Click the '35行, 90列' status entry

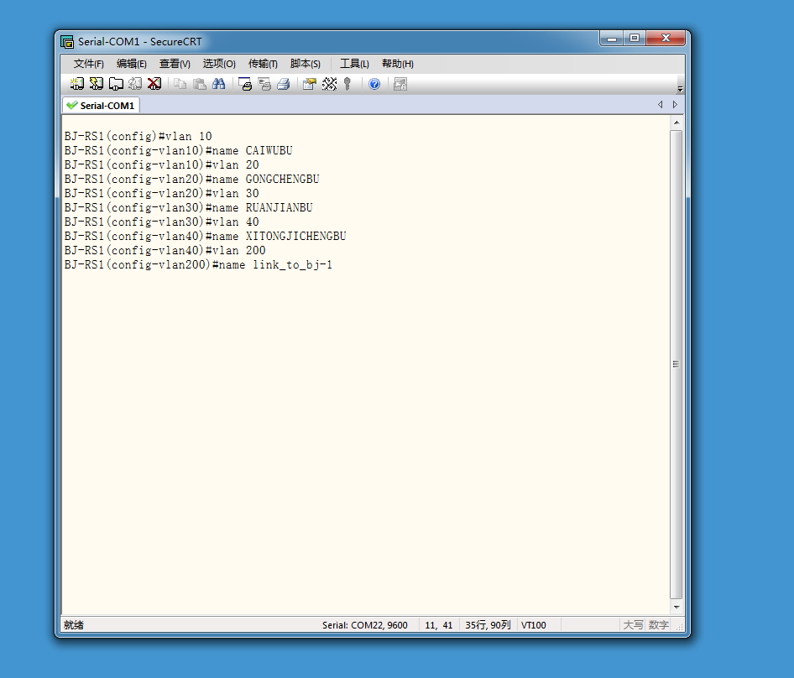488,625
